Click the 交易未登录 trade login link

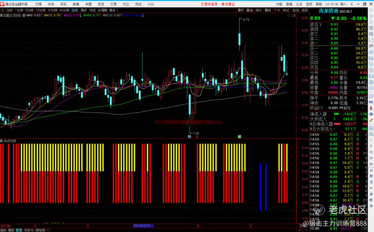click(x=209, y=4)
